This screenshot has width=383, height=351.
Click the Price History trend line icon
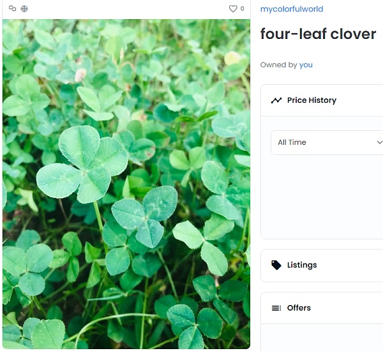click(x=276, y=100)
